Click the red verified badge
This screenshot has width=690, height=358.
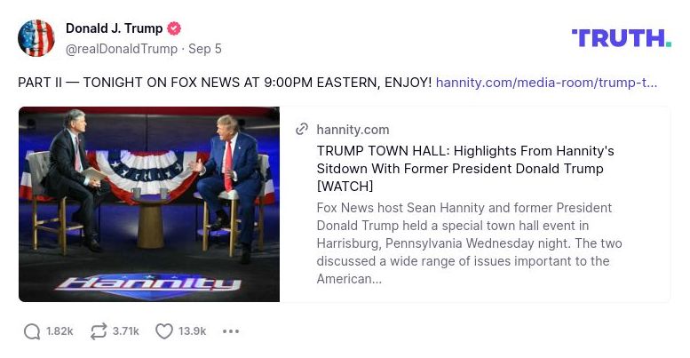pos(176,29)
